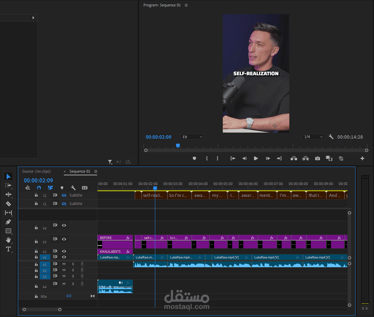Select the Type tool
374x317 pixels.
(x=8, y=249)
